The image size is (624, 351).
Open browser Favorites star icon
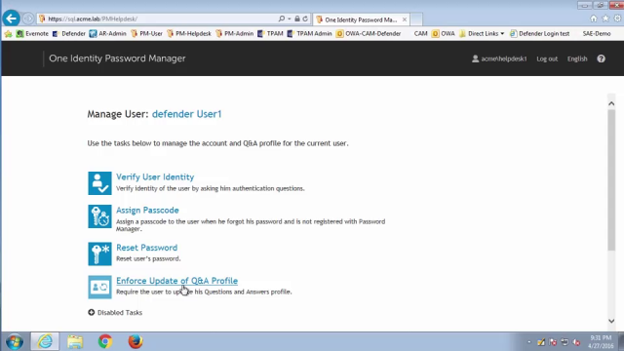[605, 19]
